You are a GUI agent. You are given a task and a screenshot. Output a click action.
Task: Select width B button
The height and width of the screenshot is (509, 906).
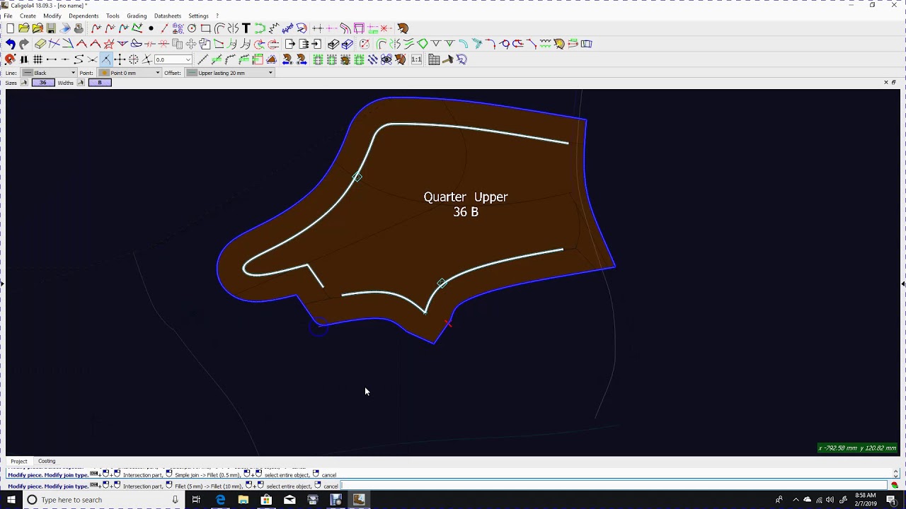pos(100,83)
